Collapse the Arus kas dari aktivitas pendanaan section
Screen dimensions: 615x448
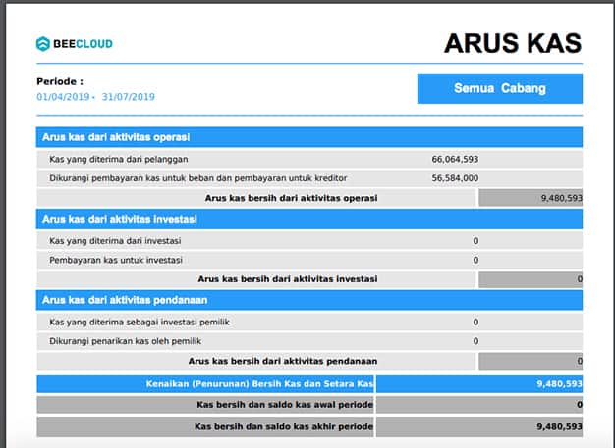tap(123, 300)
